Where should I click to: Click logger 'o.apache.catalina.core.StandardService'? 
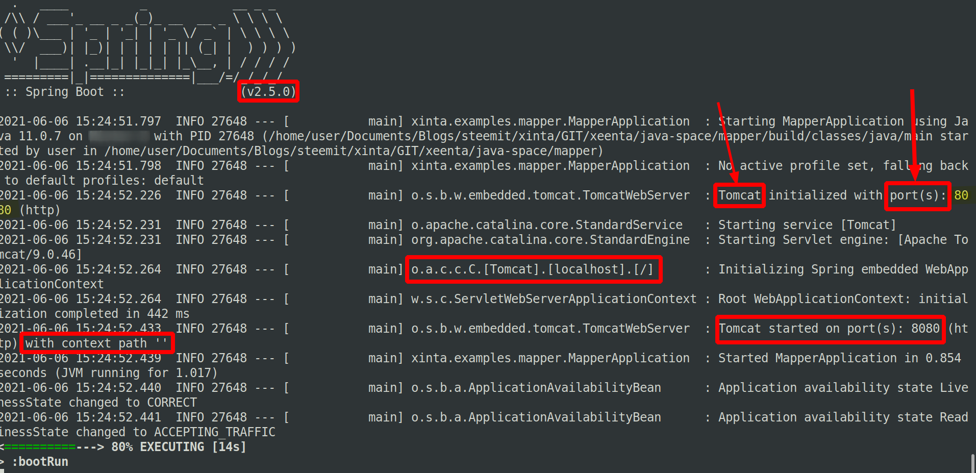tap(547, 225)
